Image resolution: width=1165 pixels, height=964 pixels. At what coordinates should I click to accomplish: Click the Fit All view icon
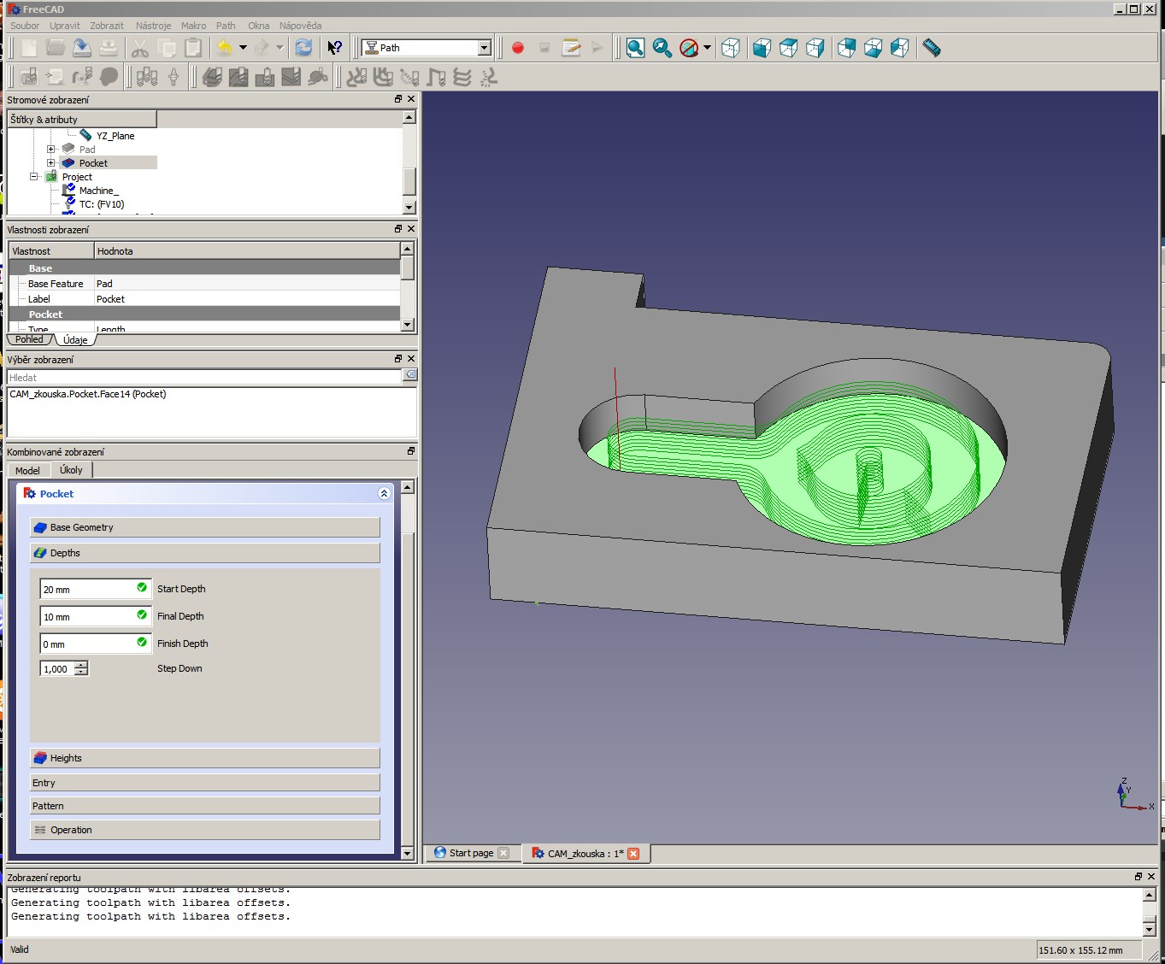pyautogui.click(x=635, y=48)
